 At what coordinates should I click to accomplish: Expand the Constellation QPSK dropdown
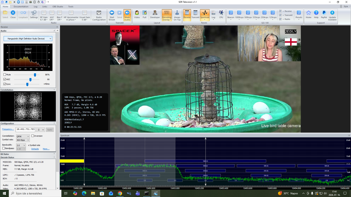23,136
